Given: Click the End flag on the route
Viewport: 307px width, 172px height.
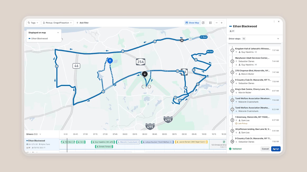Looking at the screenshot, I should pos(210,52).
